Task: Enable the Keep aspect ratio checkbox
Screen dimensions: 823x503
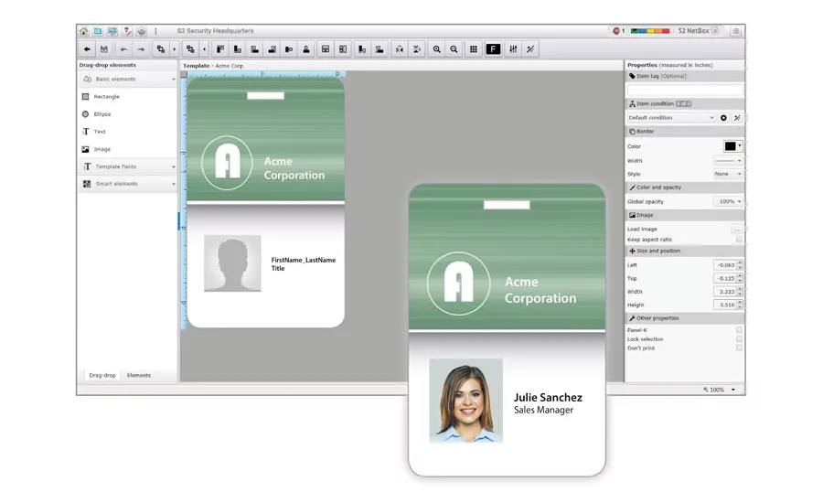Action: click(739, 240)
